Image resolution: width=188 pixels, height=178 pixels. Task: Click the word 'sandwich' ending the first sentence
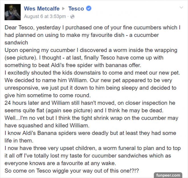point(16,43)
